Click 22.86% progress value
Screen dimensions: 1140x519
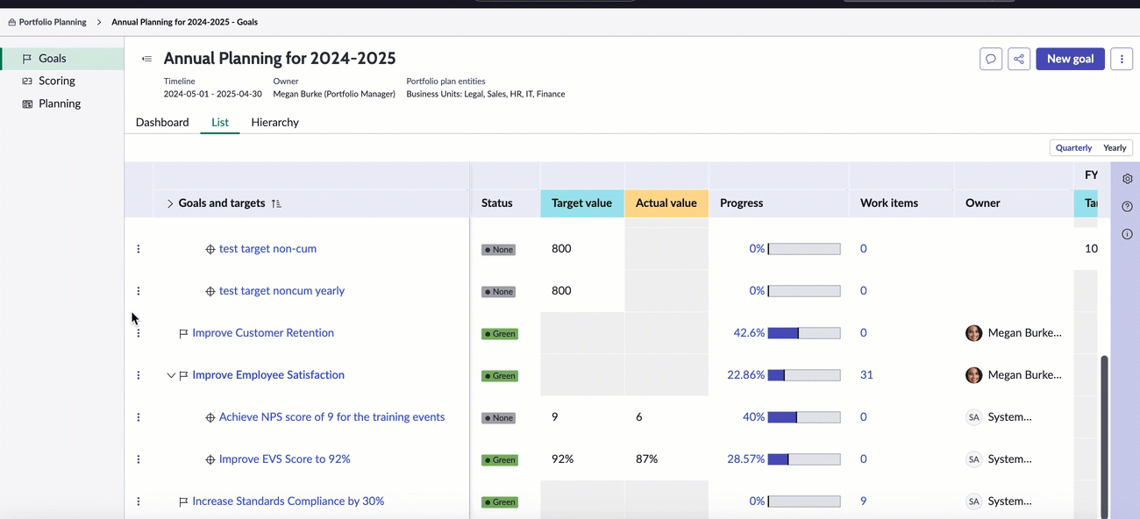point(746,375)
